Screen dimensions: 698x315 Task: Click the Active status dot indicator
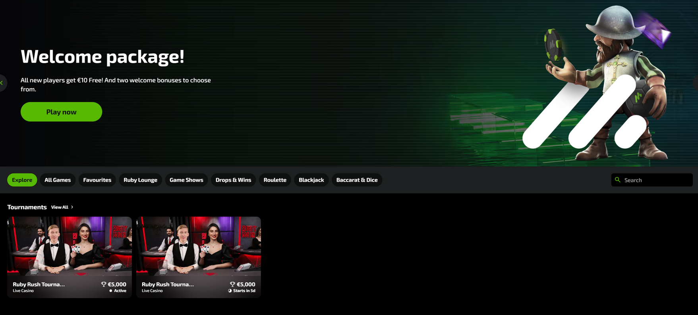tap(111, 291)
